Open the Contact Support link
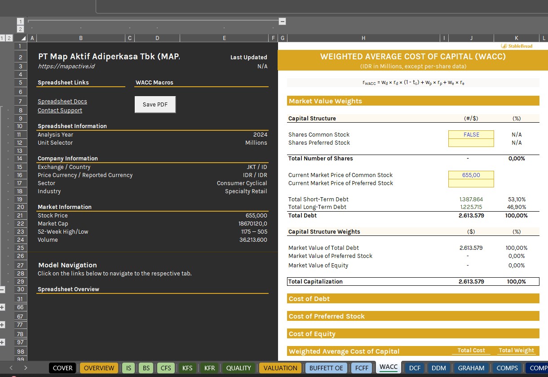The width and height of the screenshot is (548, 377). coord(60,110)
